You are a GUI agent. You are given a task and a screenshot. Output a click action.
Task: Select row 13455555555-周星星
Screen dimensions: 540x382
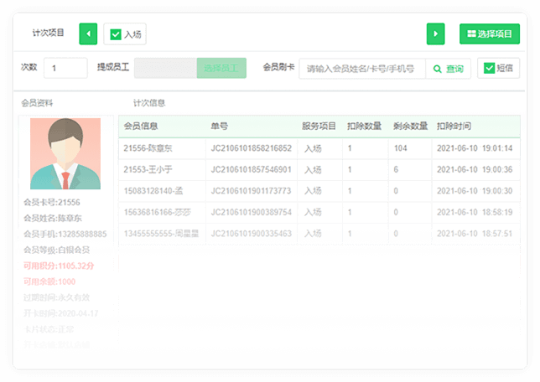319,234
